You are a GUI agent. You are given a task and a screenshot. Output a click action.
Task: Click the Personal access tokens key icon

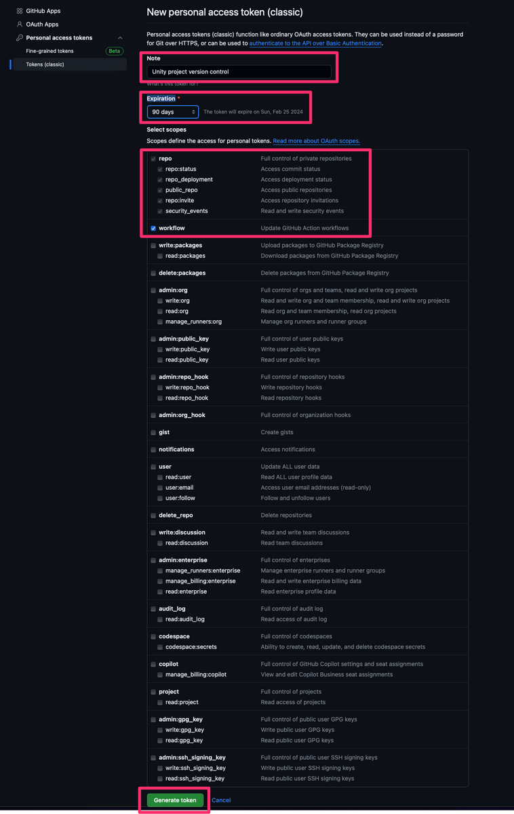[x=20, y=38]
